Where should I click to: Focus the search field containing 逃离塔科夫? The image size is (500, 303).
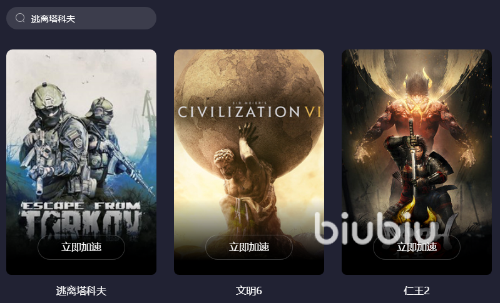81,18
